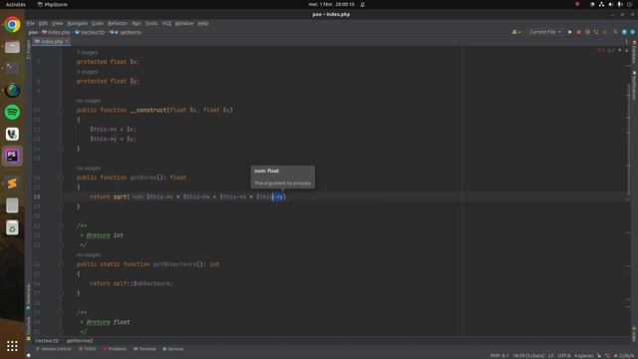638x359 pixels.
Task: Open Version Control tool window
Action: point(53,349)
